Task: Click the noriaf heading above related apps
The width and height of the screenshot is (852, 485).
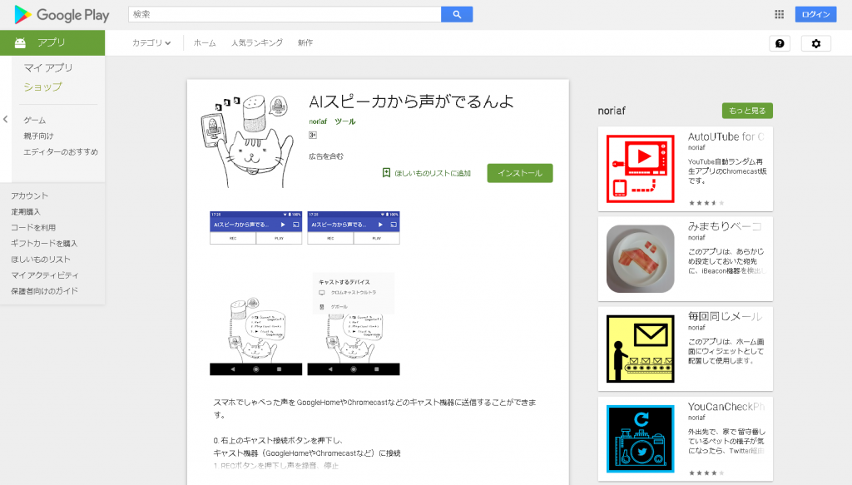Action: tap(612, 111)
